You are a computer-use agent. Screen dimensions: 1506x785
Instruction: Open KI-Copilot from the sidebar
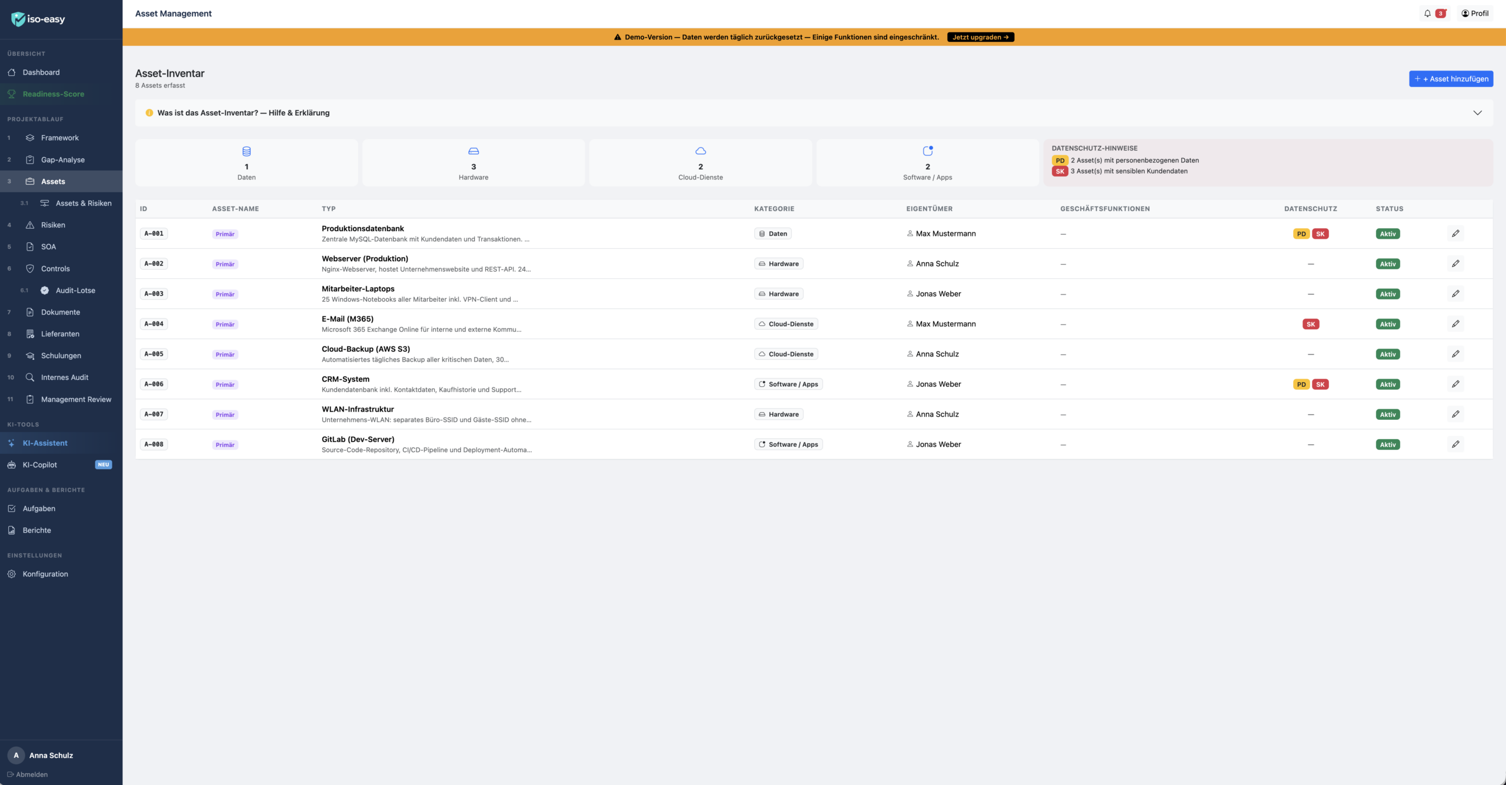(x=40, y=465)
